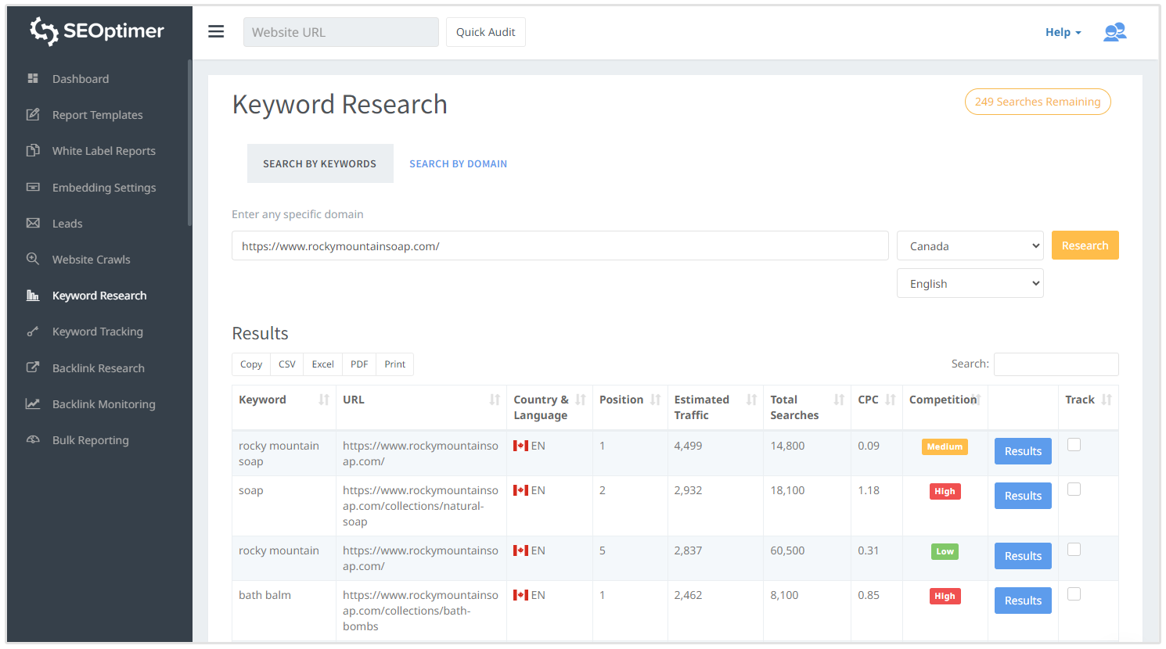Expand the Help dropdown menu

pyautogui.click(x=1062, y=31)
